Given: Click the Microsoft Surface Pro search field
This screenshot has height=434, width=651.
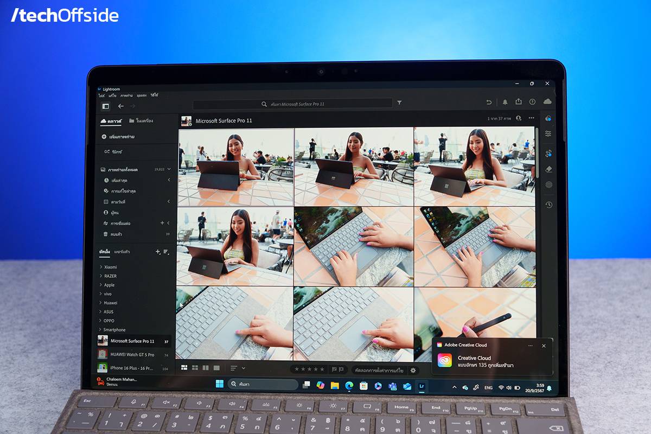Looking at the screenshot, I should click(292, 103).
